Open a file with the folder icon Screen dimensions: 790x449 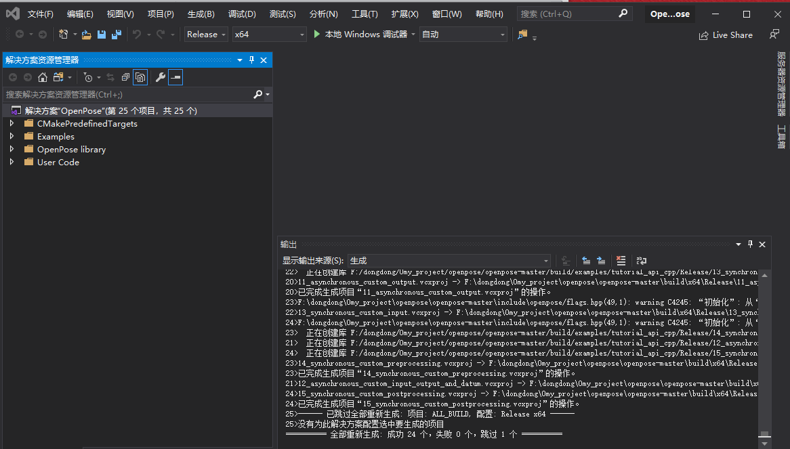click(x=87, y=35)
